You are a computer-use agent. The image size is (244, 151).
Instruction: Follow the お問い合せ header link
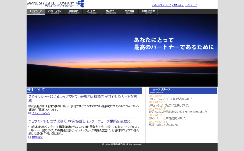[178, 5]
